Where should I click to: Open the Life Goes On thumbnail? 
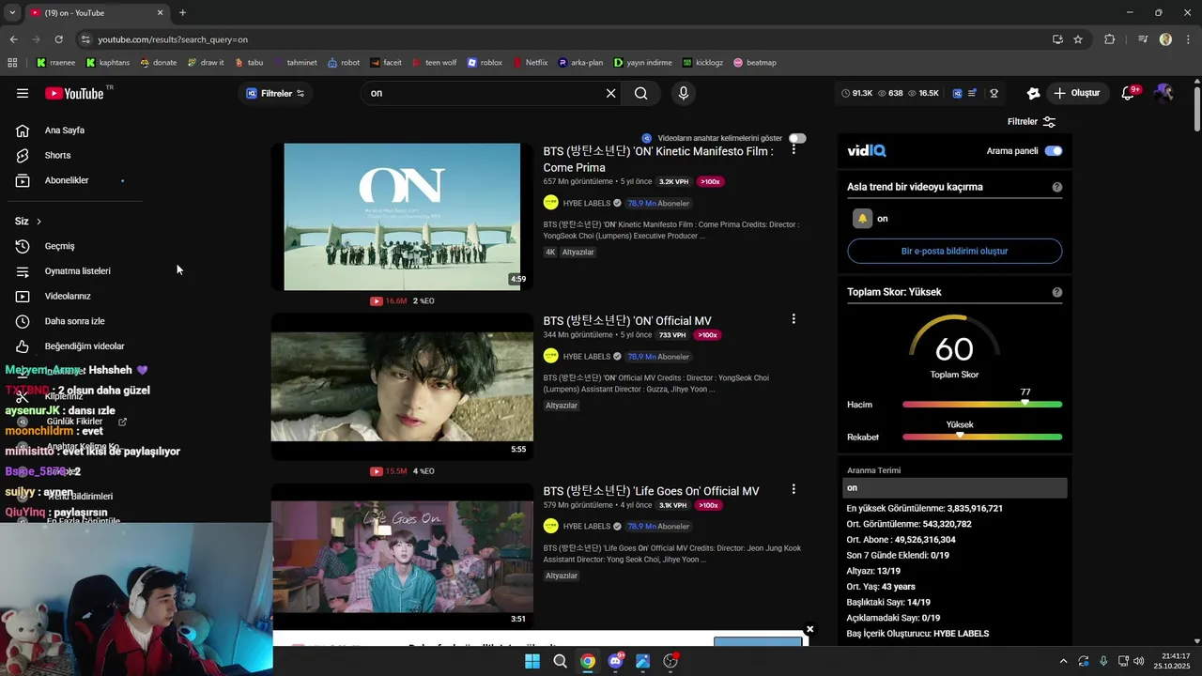tap(402, 557)
